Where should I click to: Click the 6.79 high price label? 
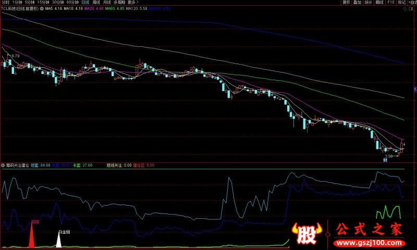(x=15, y=56)
